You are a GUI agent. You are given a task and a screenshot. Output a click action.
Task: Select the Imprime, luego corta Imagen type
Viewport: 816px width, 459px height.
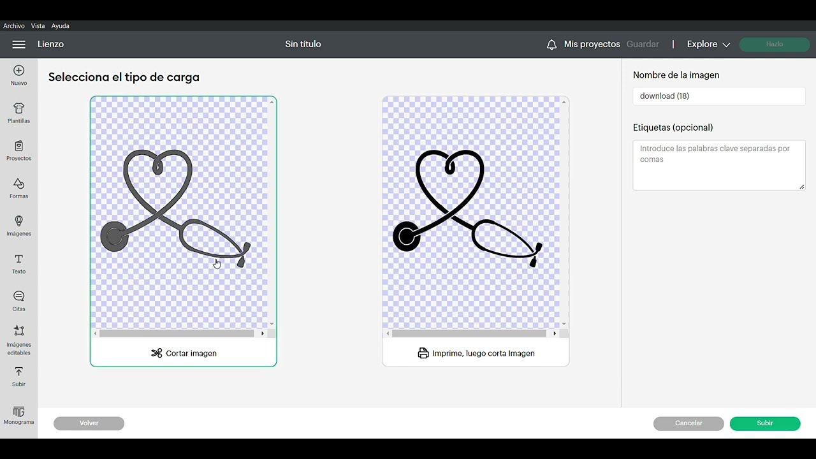[x=476, y=353]
